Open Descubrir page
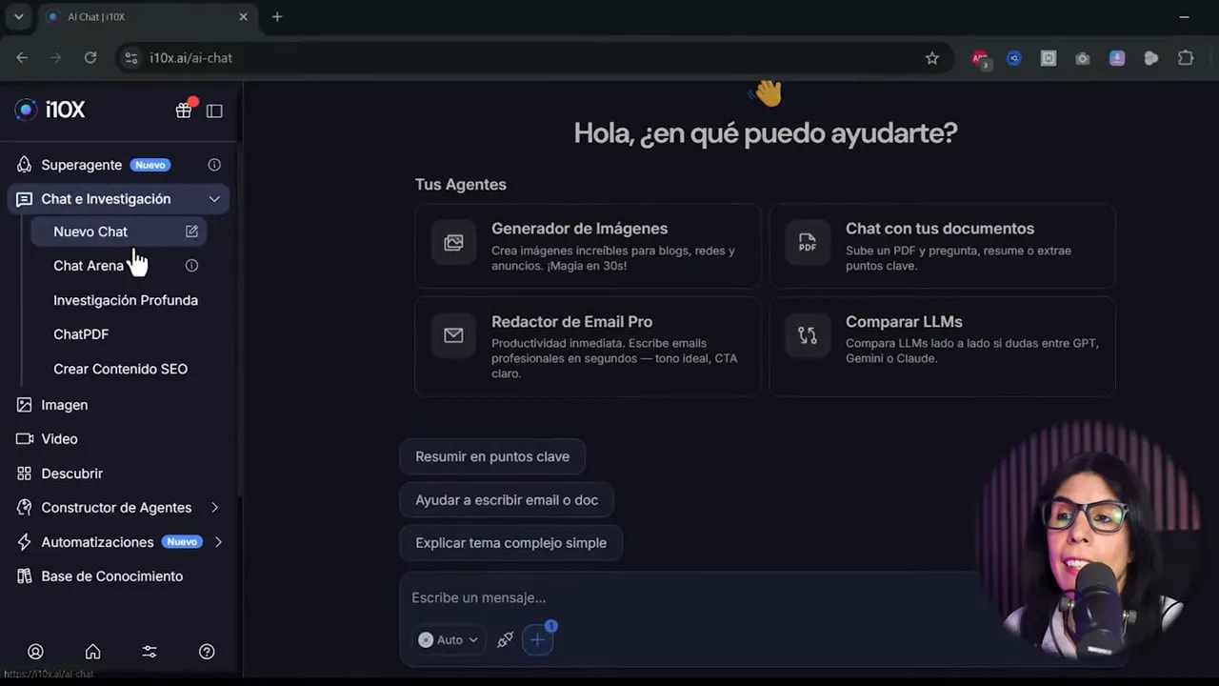1219x686 pixels. 71,474
